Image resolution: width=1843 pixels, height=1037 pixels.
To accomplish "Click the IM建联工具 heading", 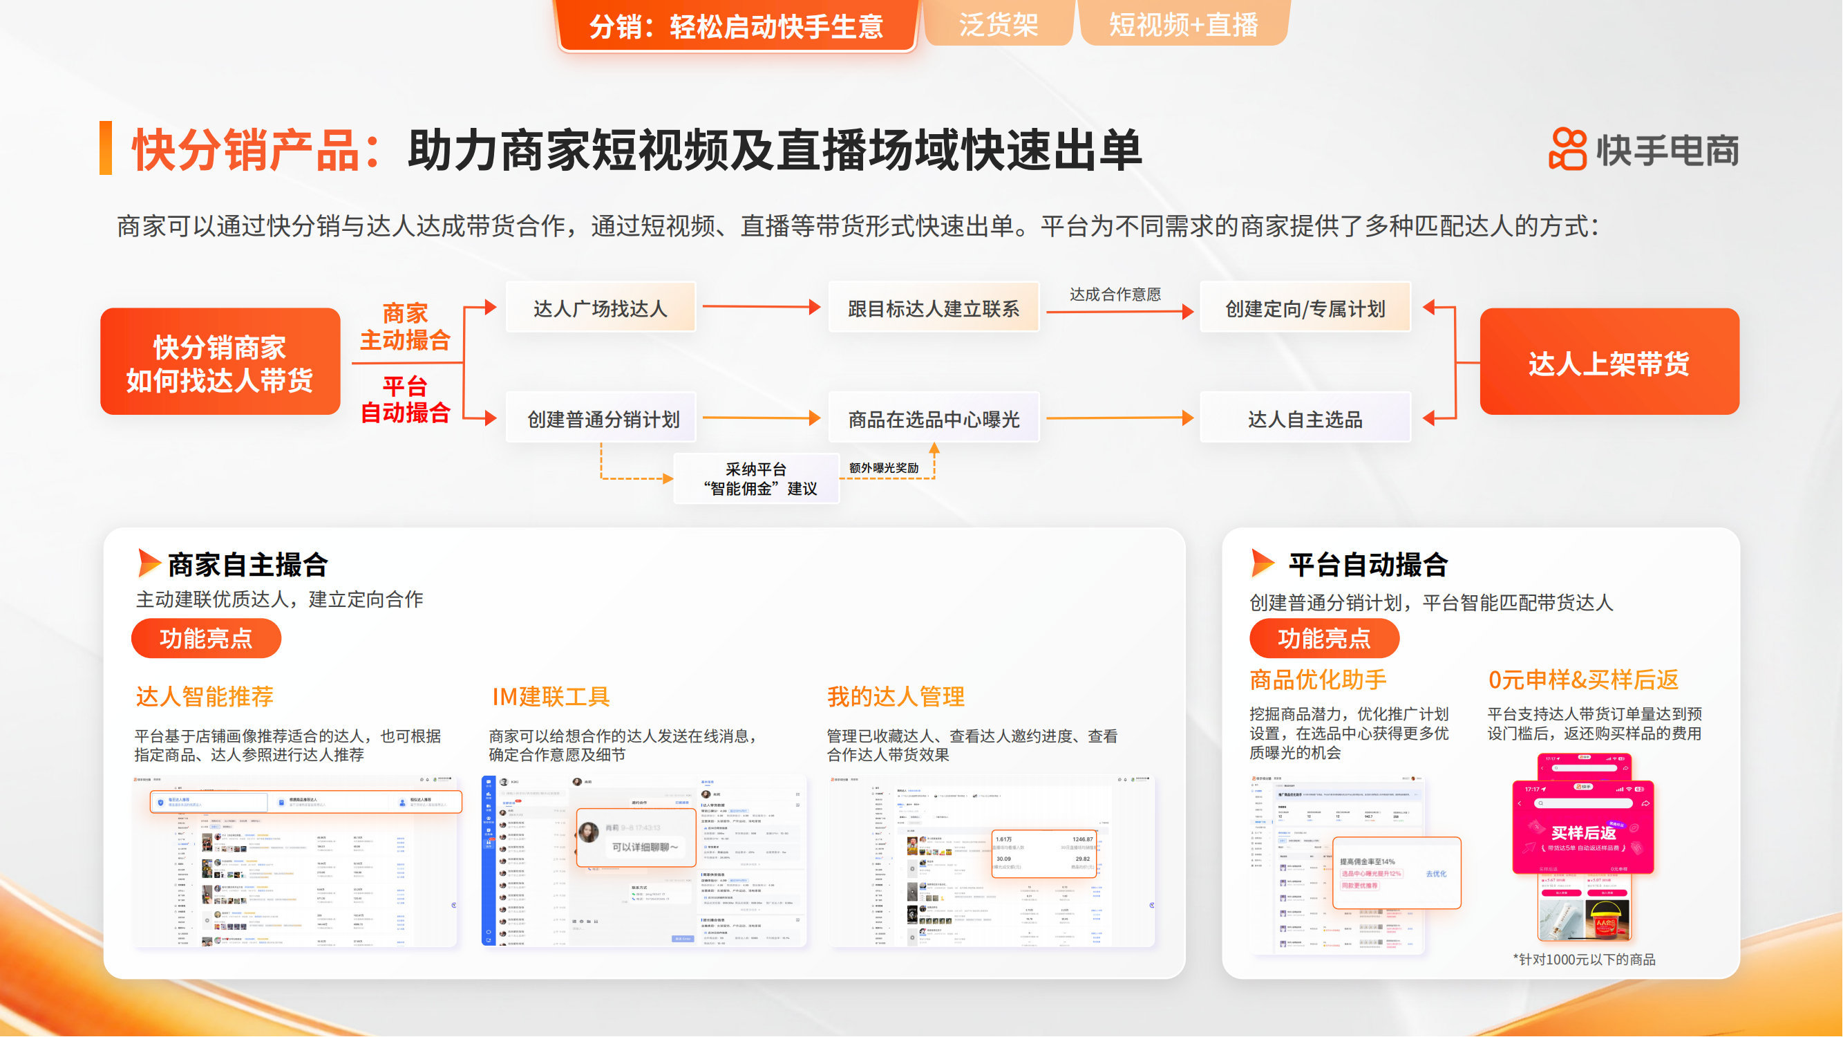I will [551, 696].
